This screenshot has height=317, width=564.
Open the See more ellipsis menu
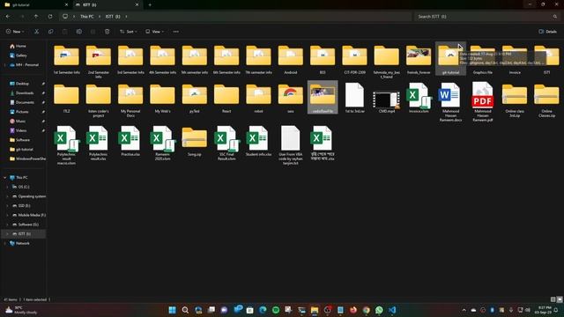point(176,32)
